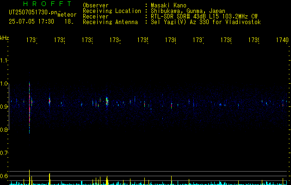The width and height of the screenshot is (291, 185).
Task: Click the Receiving Antenna label
Action: click(x=111, y=22)
